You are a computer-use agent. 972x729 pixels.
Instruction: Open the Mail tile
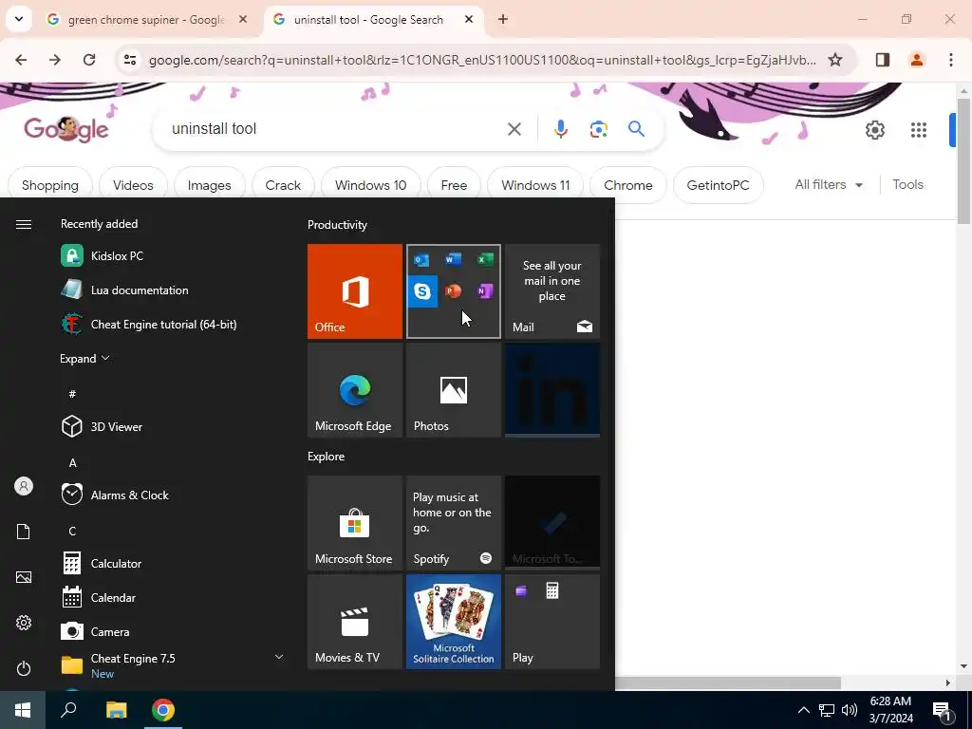(552, 291)
